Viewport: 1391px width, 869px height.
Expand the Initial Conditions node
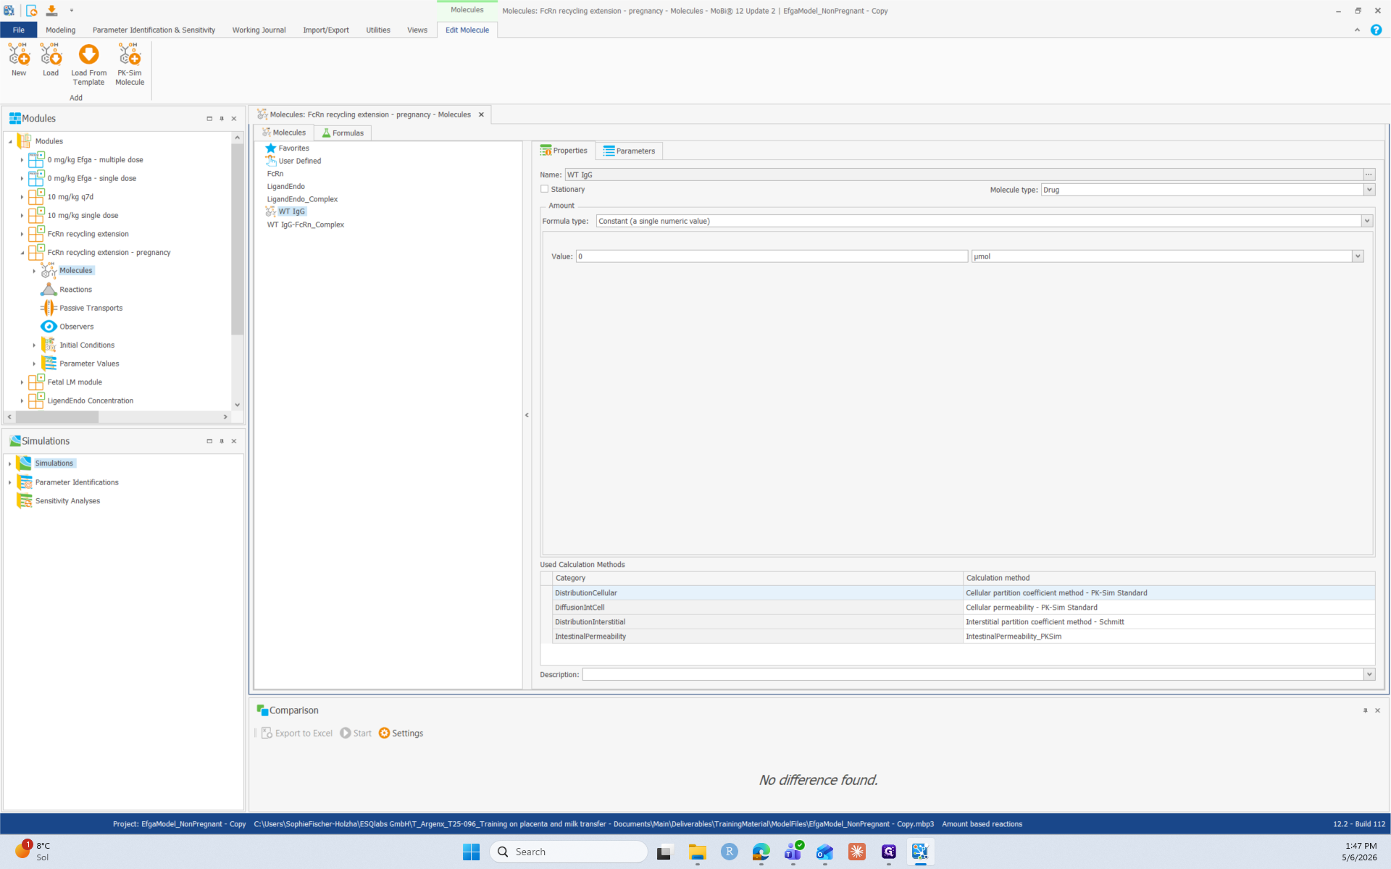pyautogui.click(x=34, y=345)
